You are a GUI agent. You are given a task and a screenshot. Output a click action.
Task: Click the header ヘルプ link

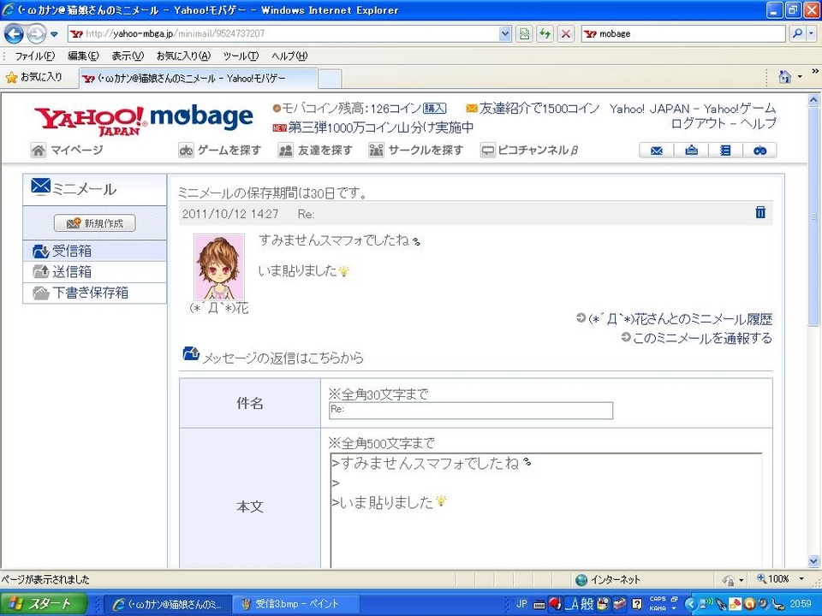(x=758, y=123)
